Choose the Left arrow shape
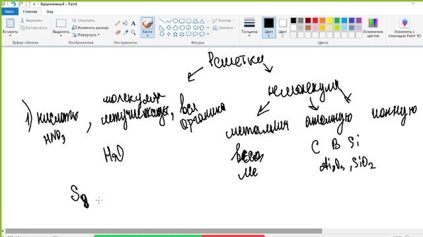Viewport: 423px width, 237px height. [x=196, y=28]
